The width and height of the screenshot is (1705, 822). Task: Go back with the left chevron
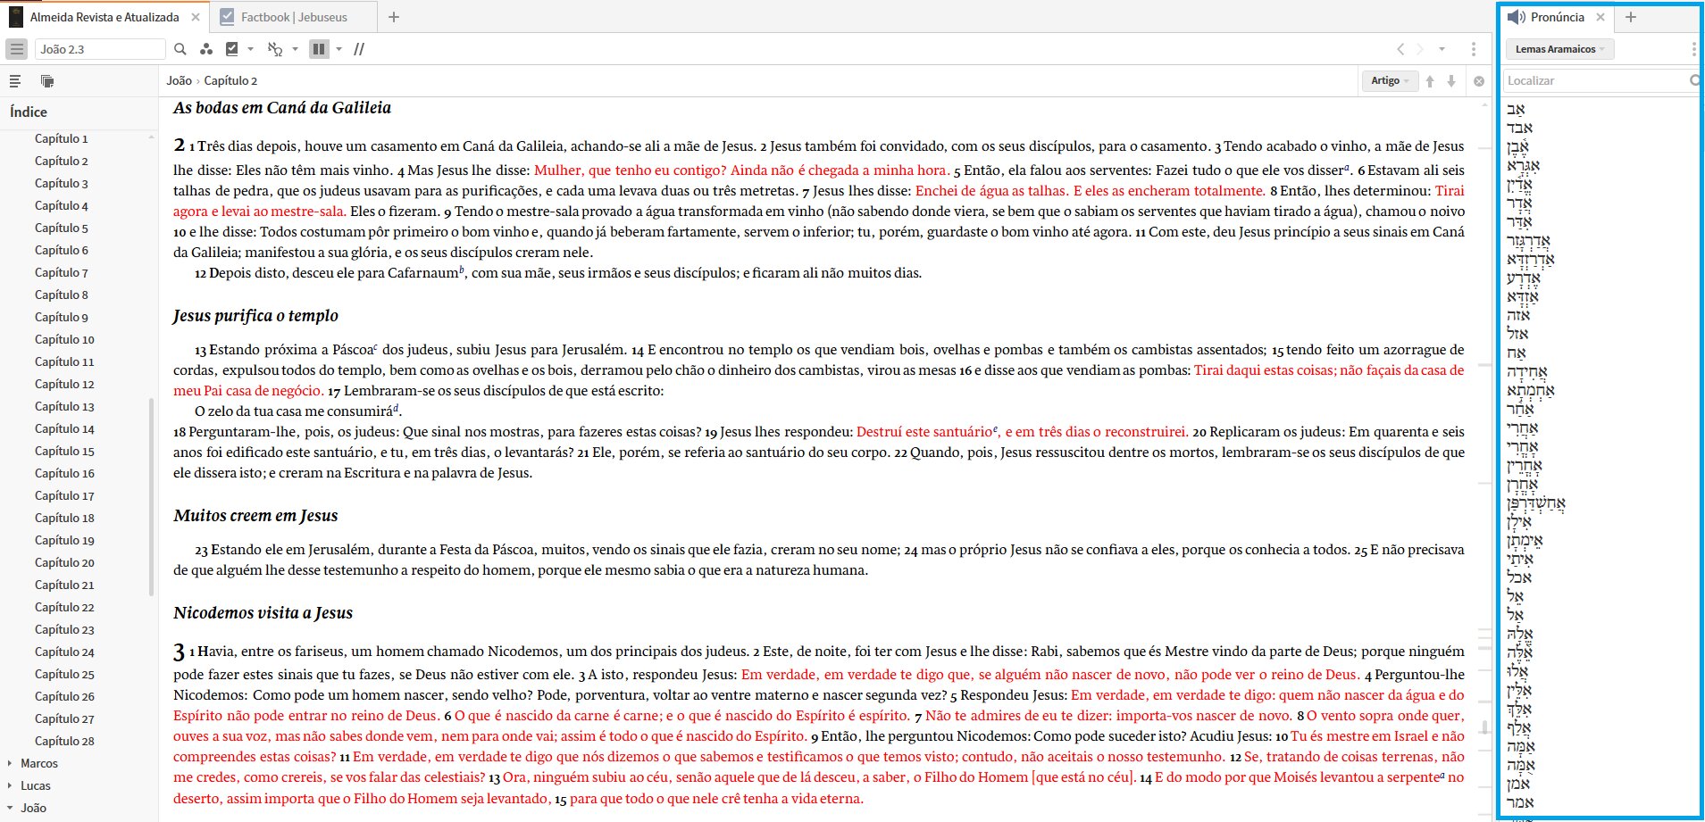point(1400,49)
